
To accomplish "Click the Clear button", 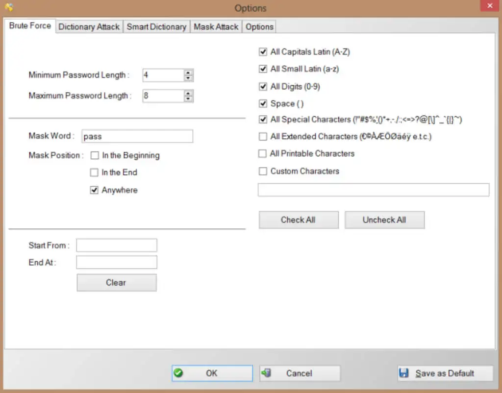I will point(117,283).
